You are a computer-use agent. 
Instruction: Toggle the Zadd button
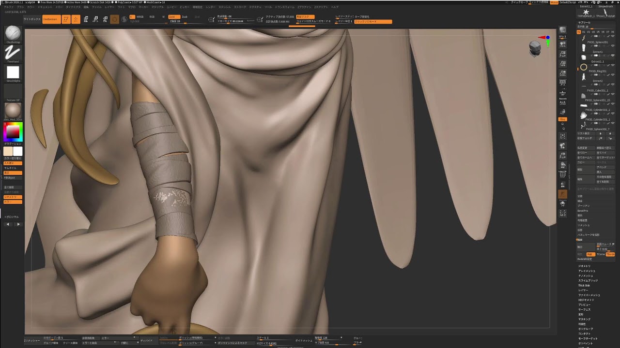tap(174, 16)
